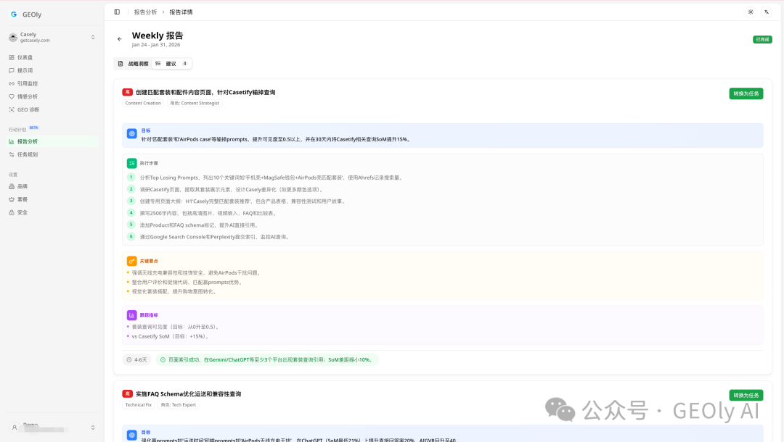The width and height of the screenshot is (784, 442).
Task: Click the blue 目标 target icon in first card
Action: point(131,134)
